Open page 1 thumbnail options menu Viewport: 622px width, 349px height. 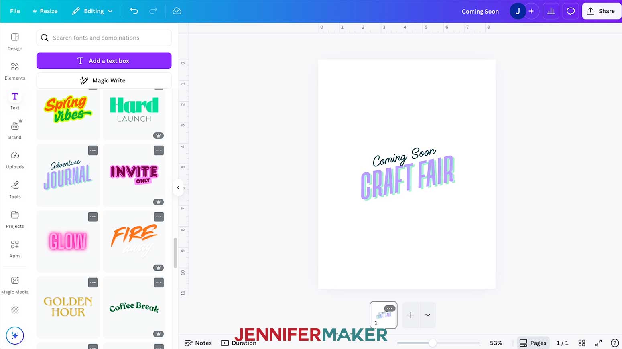[390, 308]
